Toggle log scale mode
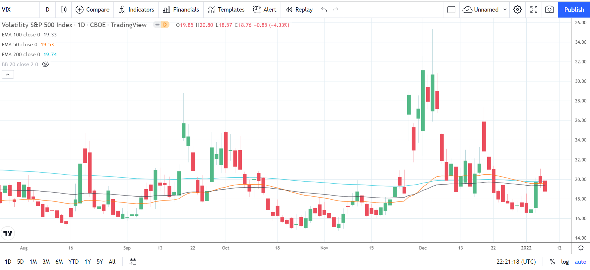 click(565, 262)
